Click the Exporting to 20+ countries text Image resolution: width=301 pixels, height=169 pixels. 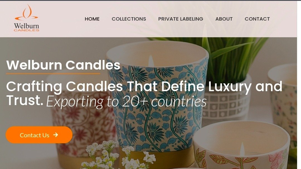coord(126,101)
